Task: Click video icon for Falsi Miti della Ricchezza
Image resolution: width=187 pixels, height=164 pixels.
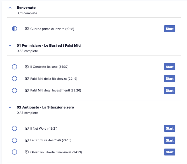Action: tap(27, 79)
